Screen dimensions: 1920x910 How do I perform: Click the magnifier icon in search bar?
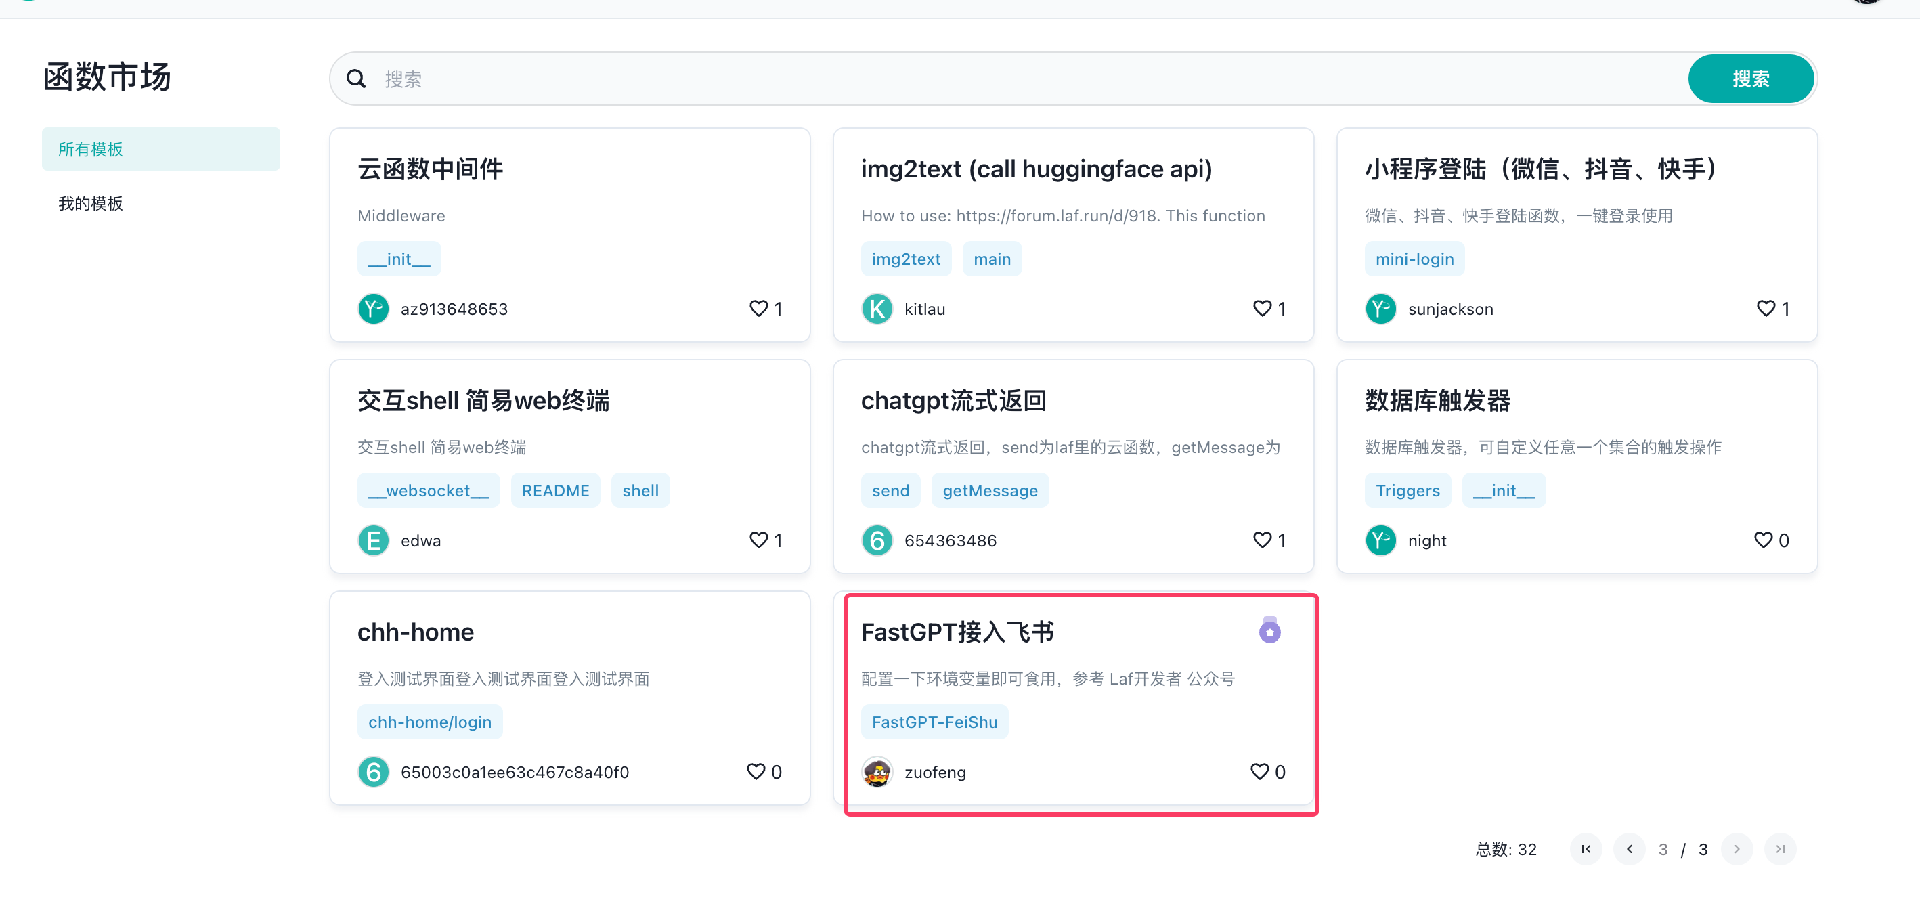(356, 79)
